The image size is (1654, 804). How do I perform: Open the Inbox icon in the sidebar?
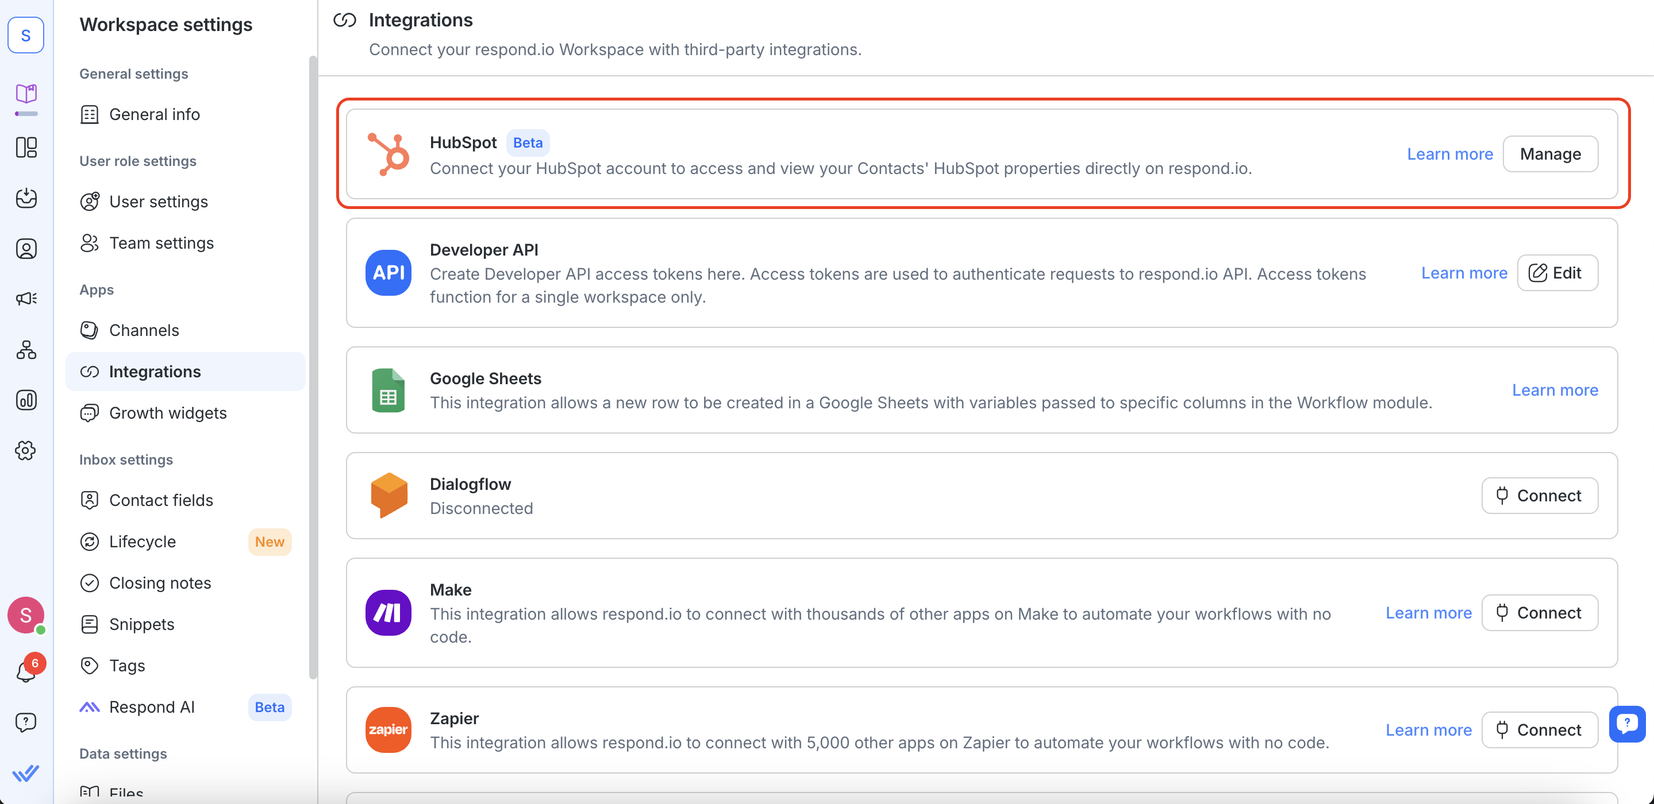click(x=26, y=199)
